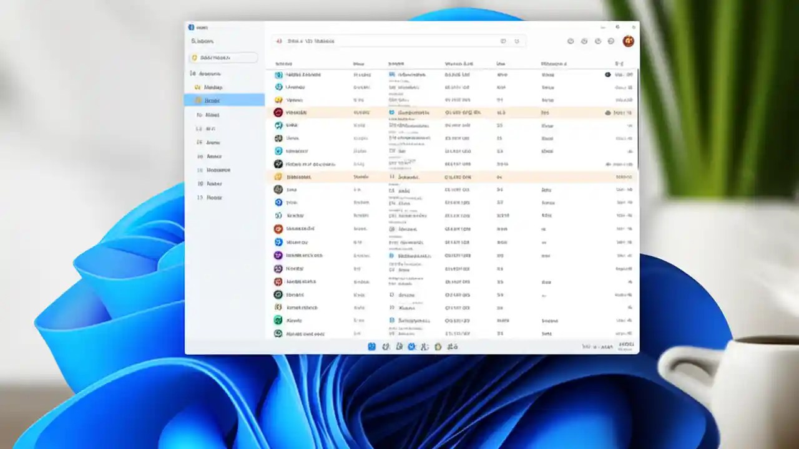The width and height of the screenshot is (799, 449).
Task: Select the red circular app icon in the list
Action: [x=278, y=113]
